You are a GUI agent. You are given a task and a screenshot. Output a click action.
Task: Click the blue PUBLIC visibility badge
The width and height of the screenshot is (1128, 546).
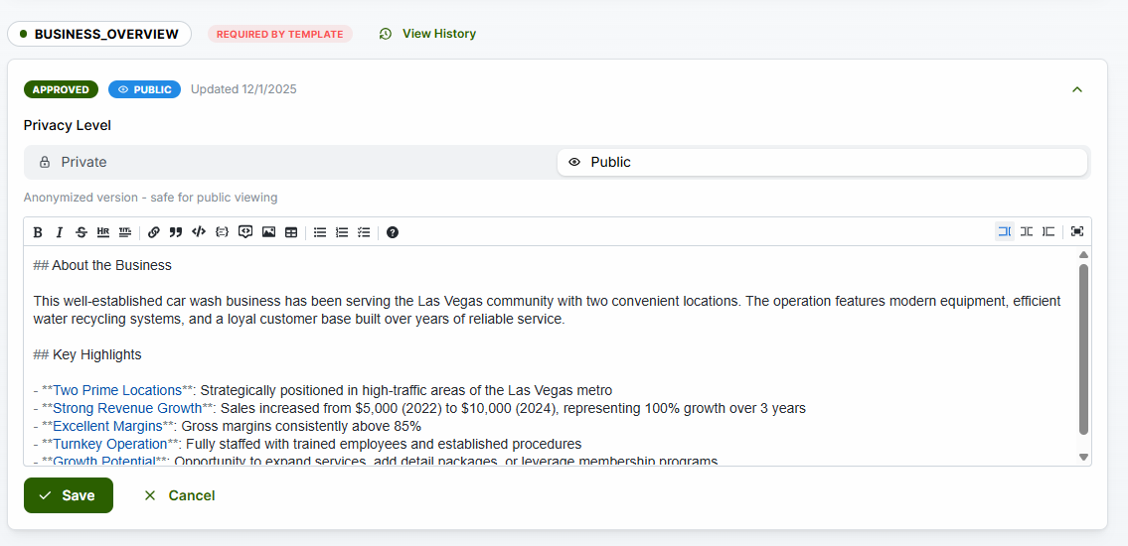(144, 89)
